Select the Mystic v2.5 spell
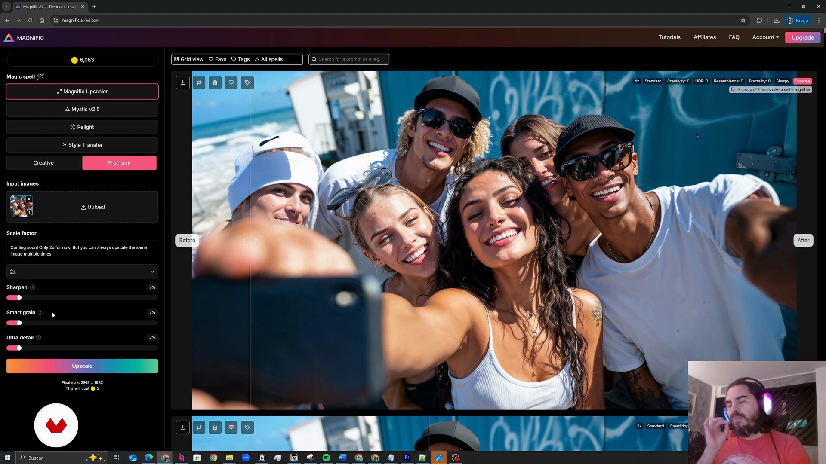 82,109
